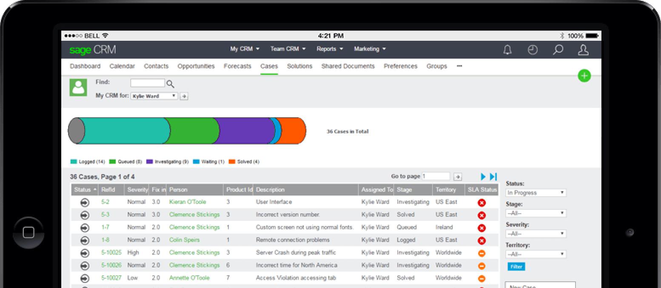Open the My CRM for user dropdown
Viewport: 661px width, 288px height.
[154, 96]
